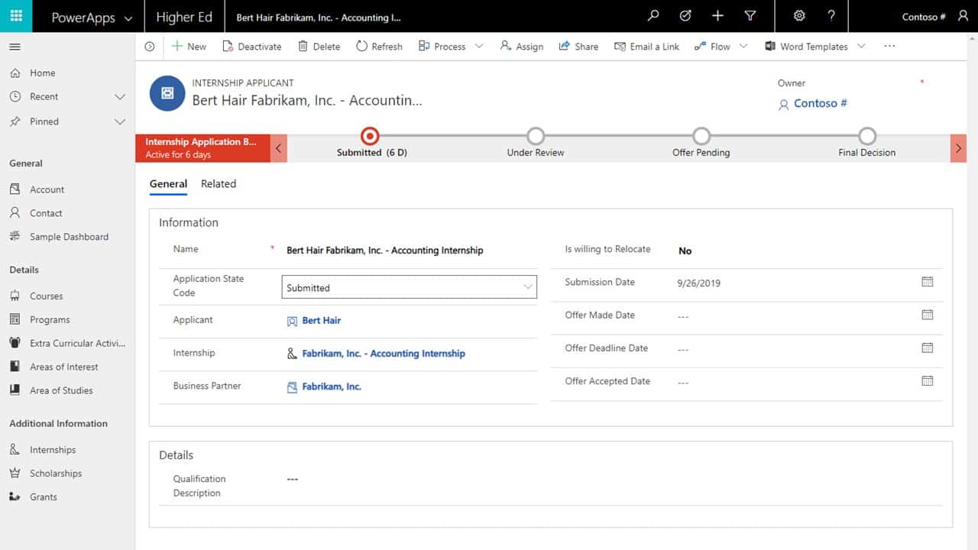
Task: Click the plus quick create icon
Action: [x=717, y=16]
